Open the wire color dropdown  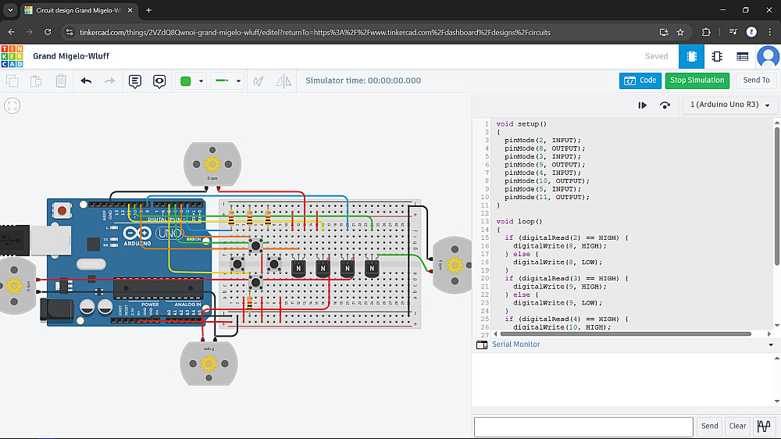(x=192, y=80)
